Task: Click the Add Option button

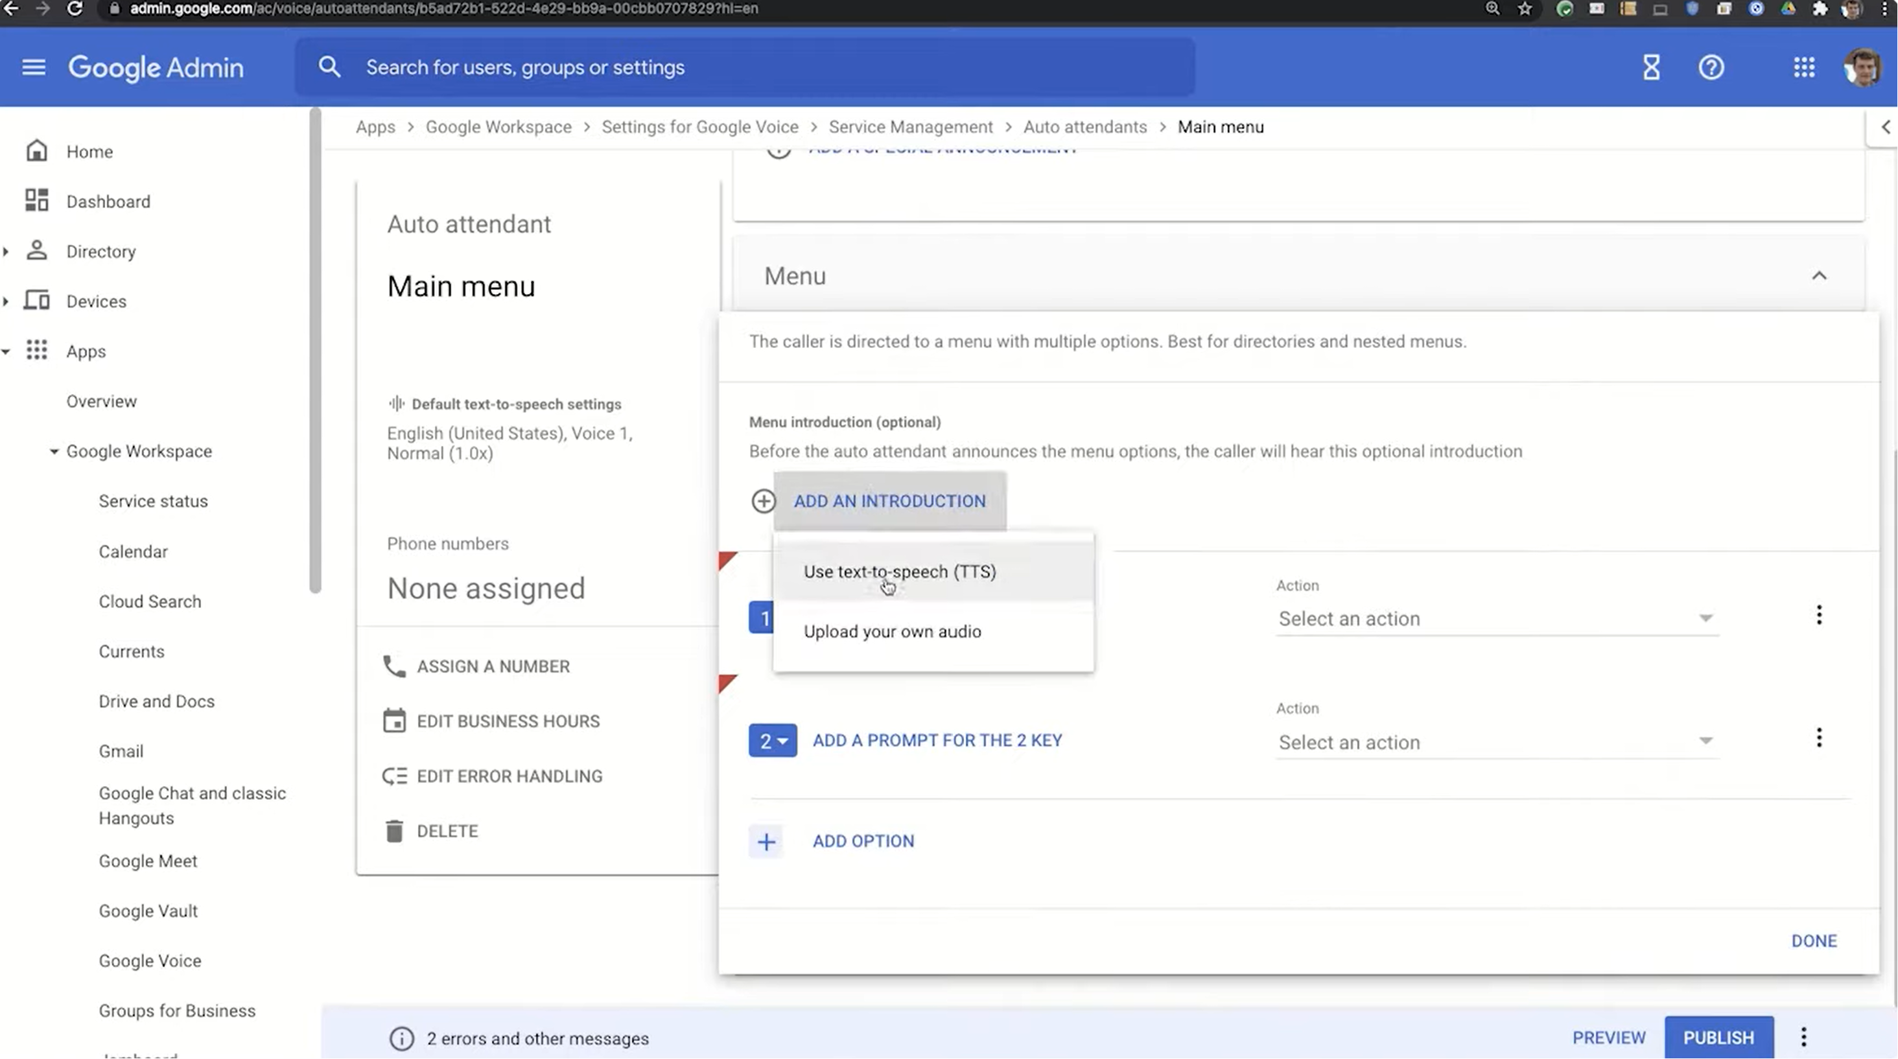Action: pyautogui.click(x=863, y=842)
